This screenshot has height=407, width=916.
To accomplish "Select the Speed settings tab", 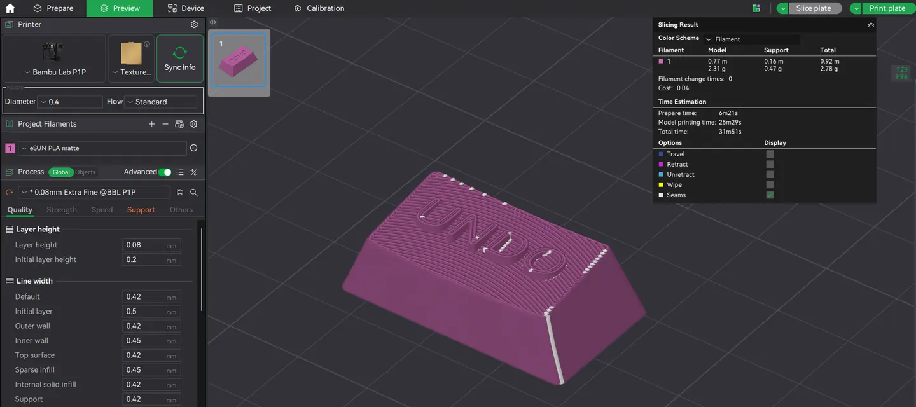I will pos(102,210).
